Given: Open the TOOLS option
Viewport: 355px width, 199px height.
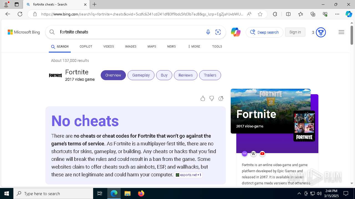Looking at the screenshot, I should click(x=217, y=46).
